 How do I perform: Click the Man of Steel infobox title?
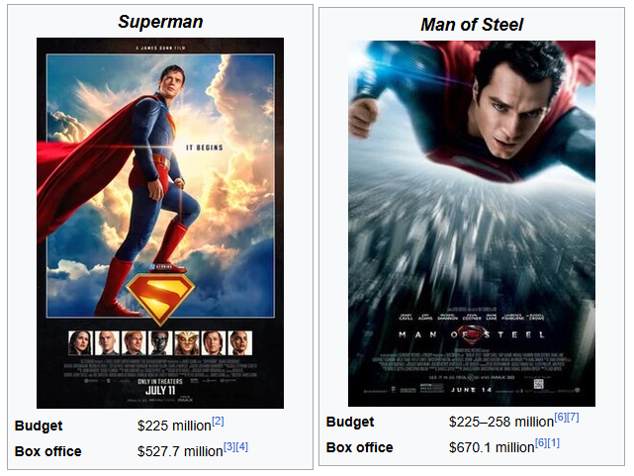tap(472, 25)
